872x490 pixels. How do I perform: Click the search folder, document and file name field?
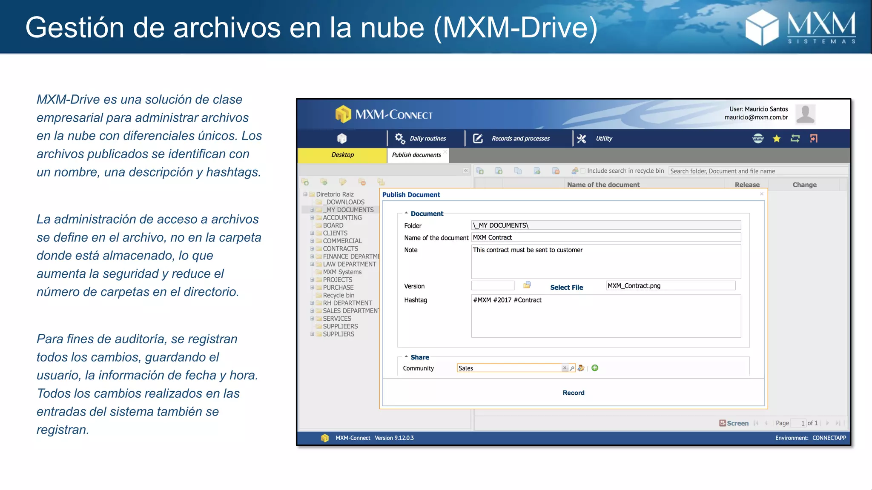(758, 171)
